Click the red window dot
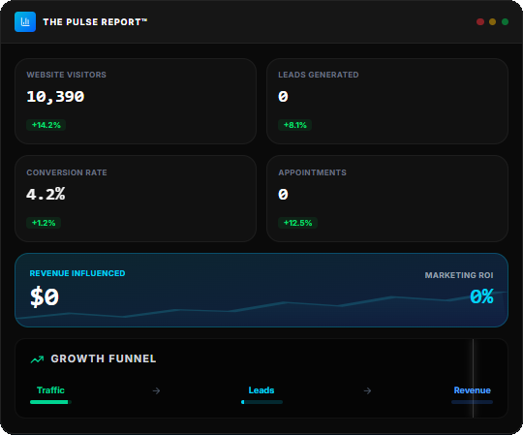523x435 pixels. [480, 21]
